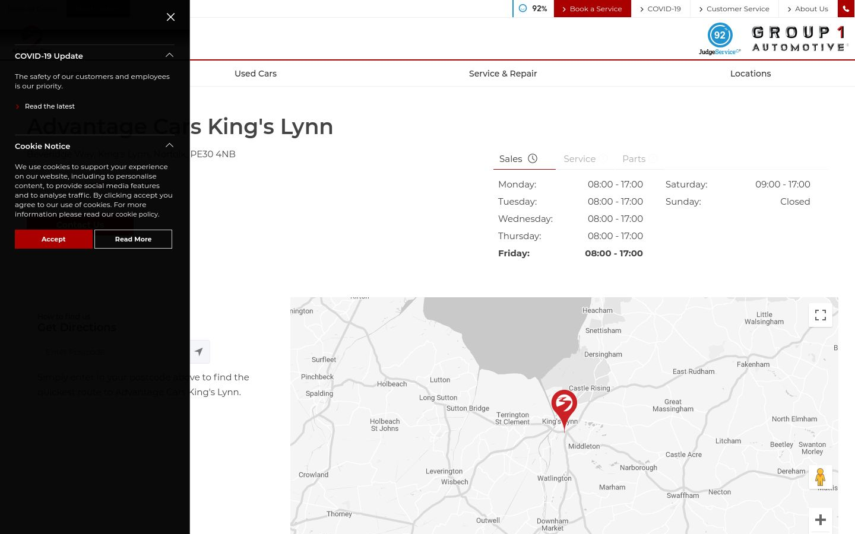Image resolution: width=855 pixels, height=534 pixels.
Task: Click Wisbech label on the map
Action: pyautogui.click(x=455, y=482)
